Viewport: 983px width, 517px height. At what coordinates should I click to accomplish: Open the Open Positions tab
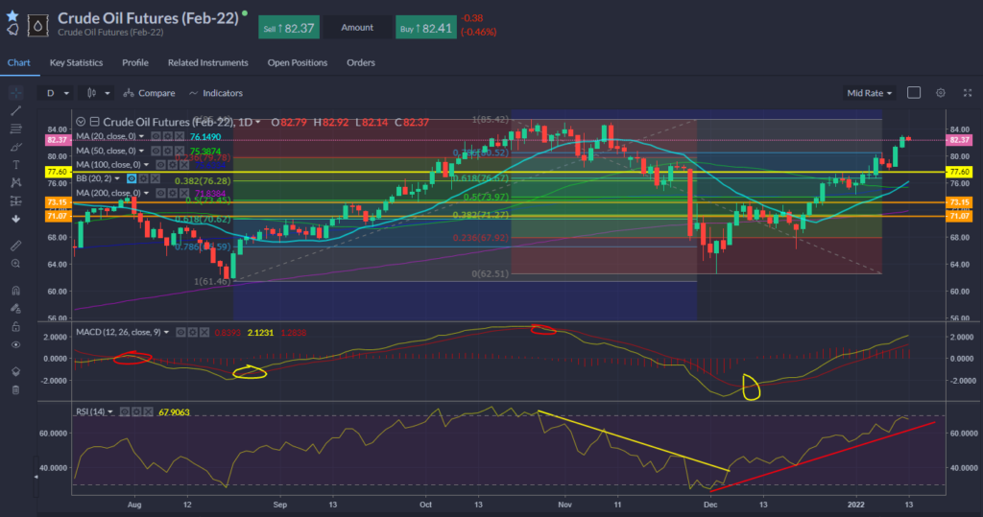[x=297, y=63]
